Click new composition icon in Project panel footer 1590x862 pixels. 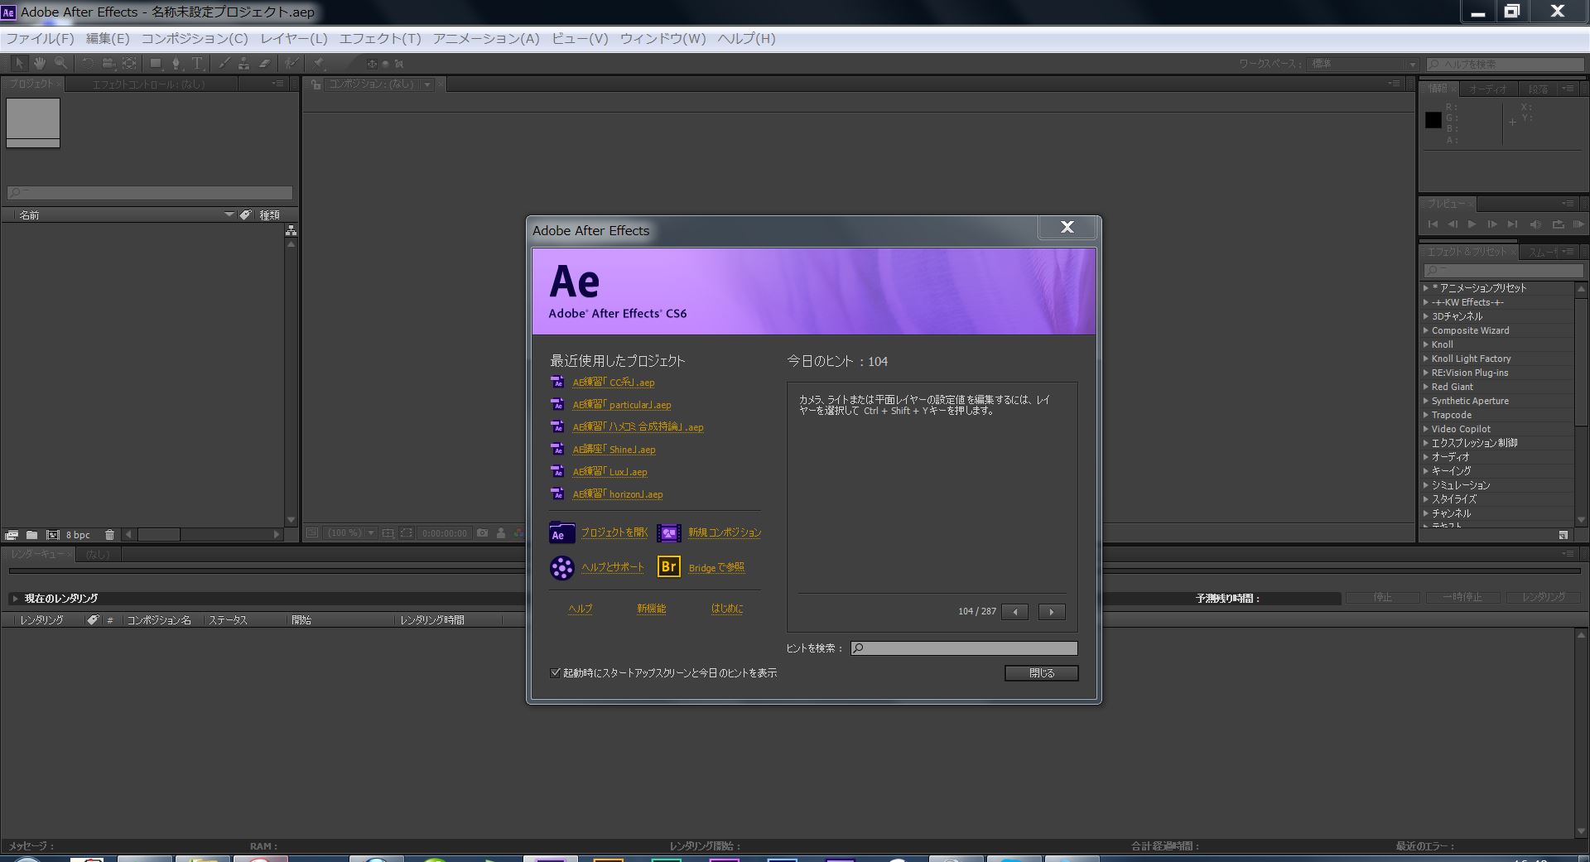coord(52,535)
